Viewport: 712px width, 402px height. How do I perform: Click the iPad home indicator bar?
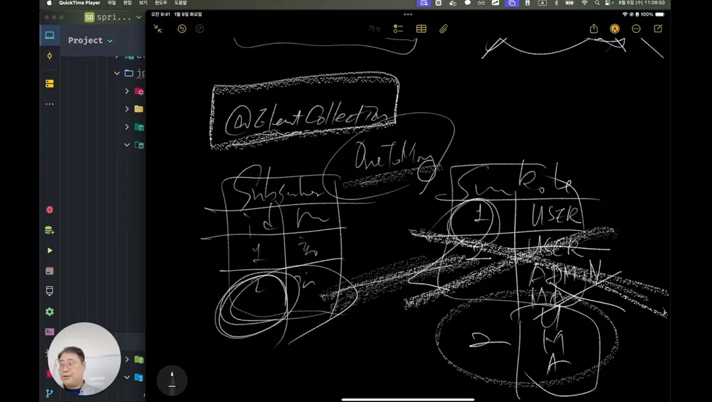pyautogui.click(x=408, y=399)
